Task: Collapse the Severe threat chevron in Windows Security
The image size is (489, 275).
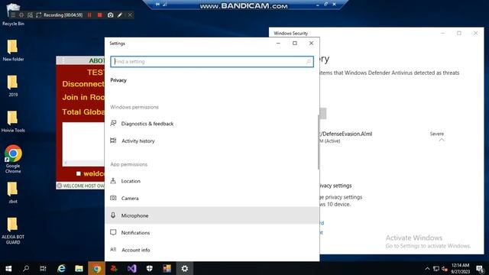Action: [x=442, y=141]
